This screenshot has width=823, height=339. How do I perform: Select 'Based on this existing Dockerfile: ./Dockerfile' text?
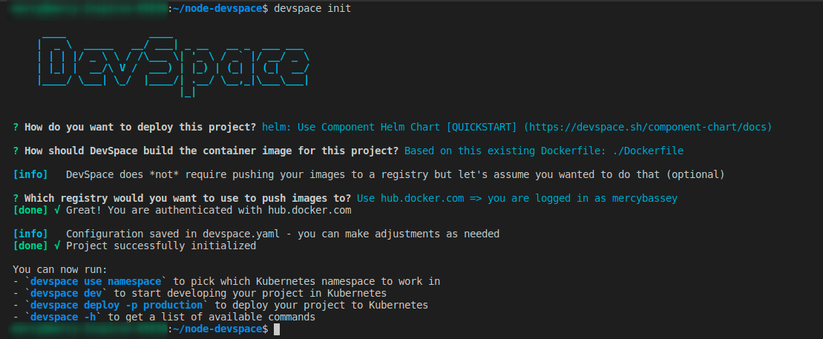[x=544, y=151]
